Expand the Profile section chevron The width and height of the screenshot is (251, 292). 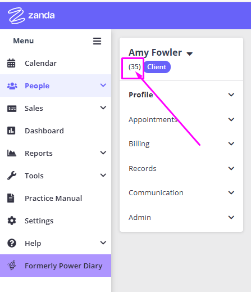point(231,95)
